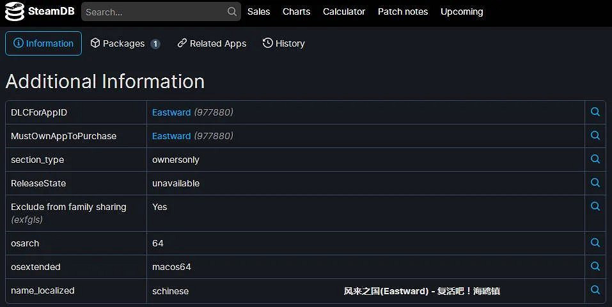The image size is (612, 307).
Task: Open the Calculator page
Action: (344, 11)
